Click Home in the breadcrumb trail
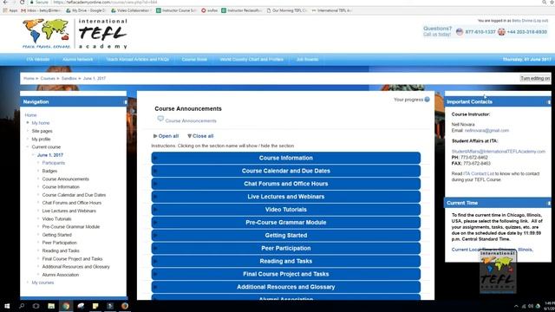Screen dimensions: 555x312 [29, 78]
